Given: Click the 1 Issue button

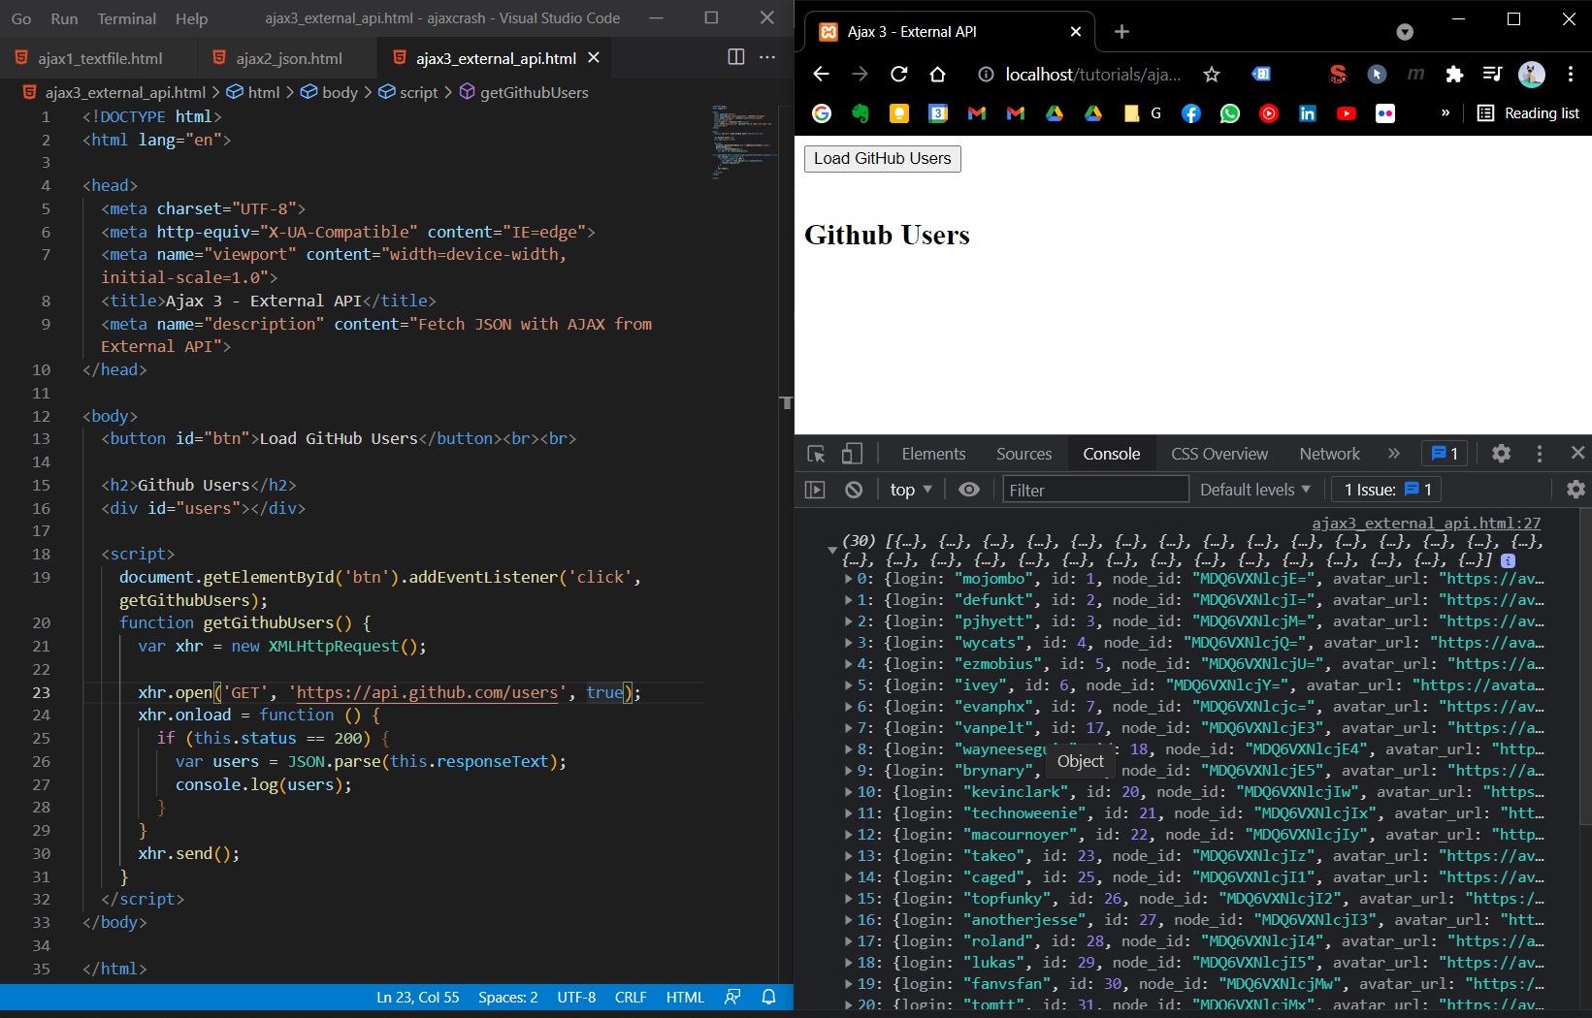Looking at the screenshot, I should tap(1387, 490).
